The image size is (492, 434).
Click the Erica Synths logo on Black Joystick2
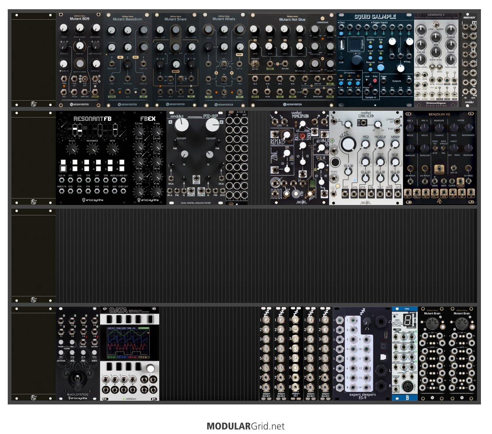coord(78,398)
